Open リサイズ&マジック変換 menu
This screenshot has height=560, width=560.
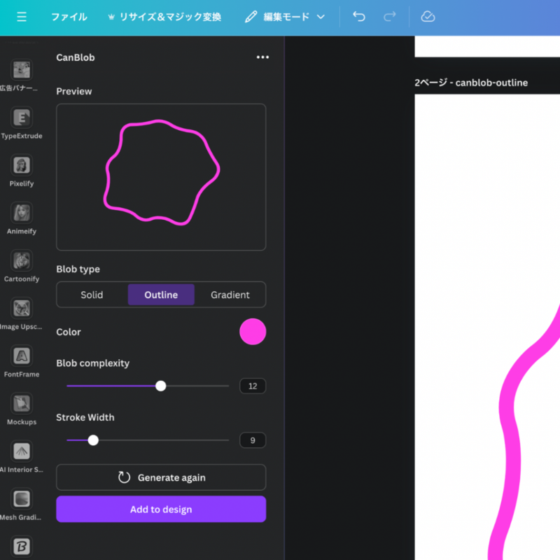[x=170, y=17]
